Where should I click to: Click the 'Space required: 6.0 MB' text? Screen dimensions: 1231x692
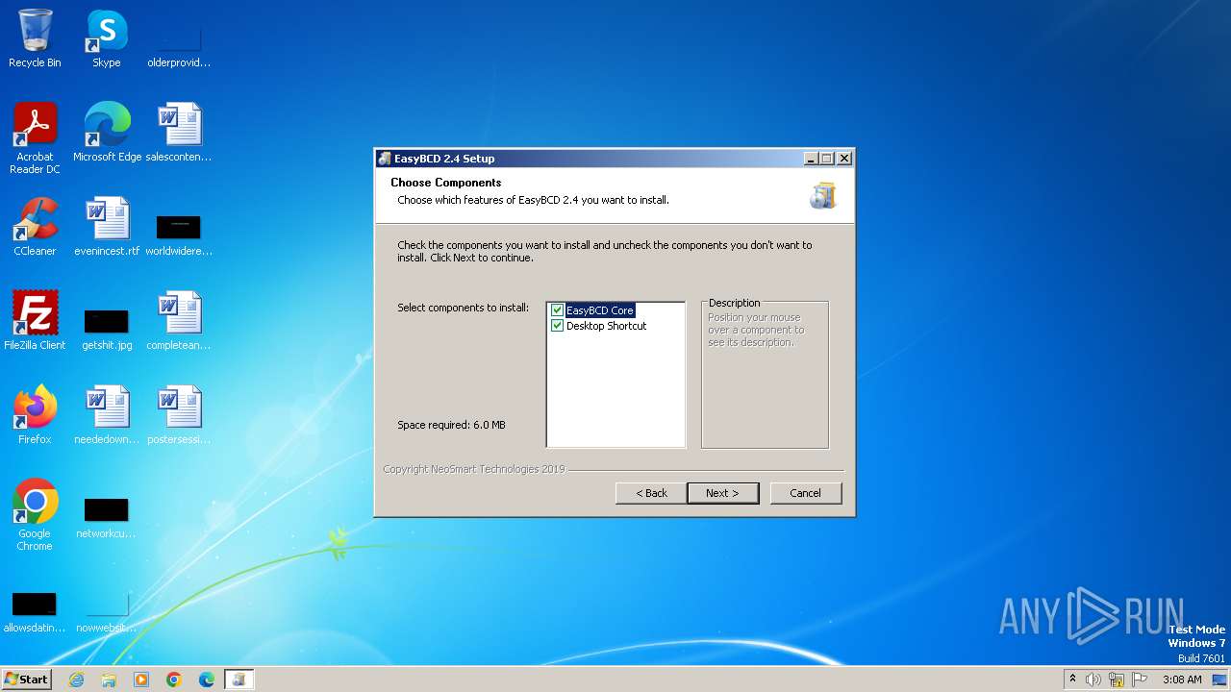(451, 425)
